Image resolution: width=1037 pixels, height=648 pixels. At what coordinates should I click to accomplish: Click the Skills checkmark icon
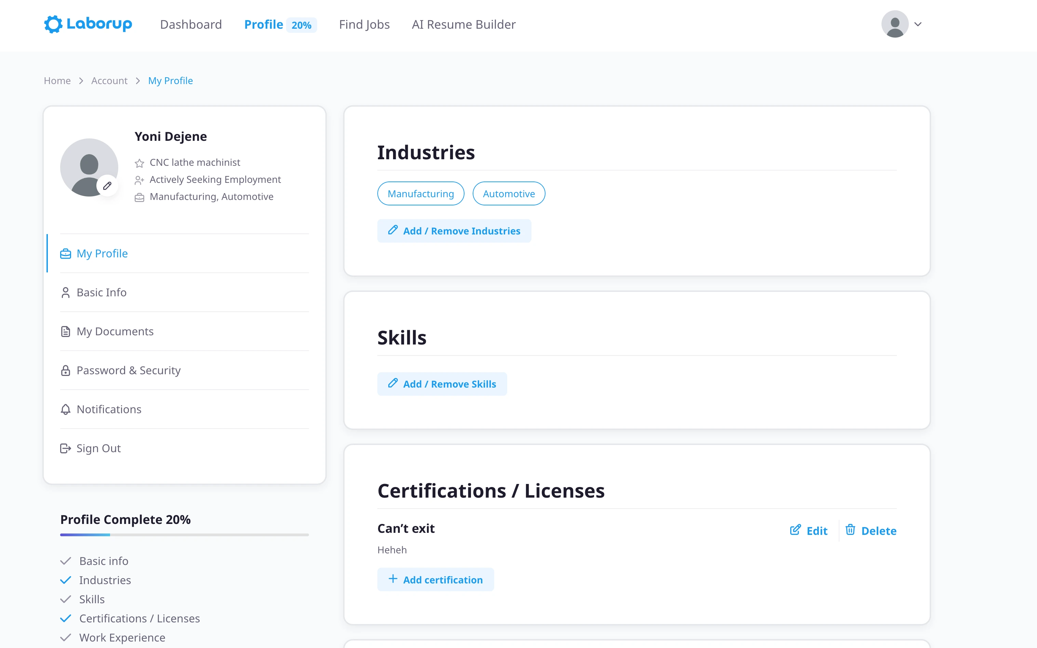[x=66, y=599]
